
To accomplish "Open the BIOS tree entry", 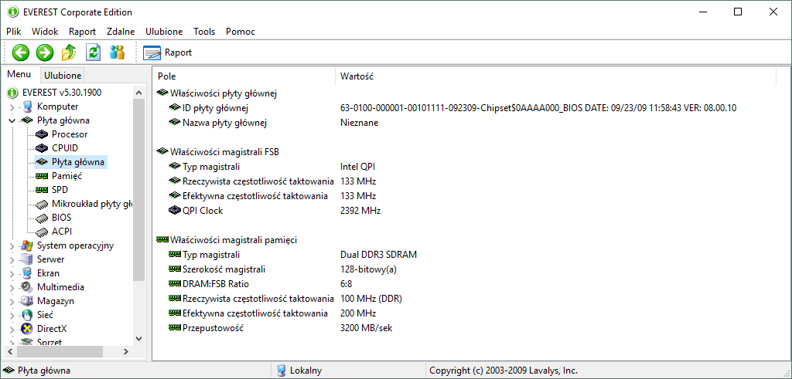I will [x=61, y=218].
